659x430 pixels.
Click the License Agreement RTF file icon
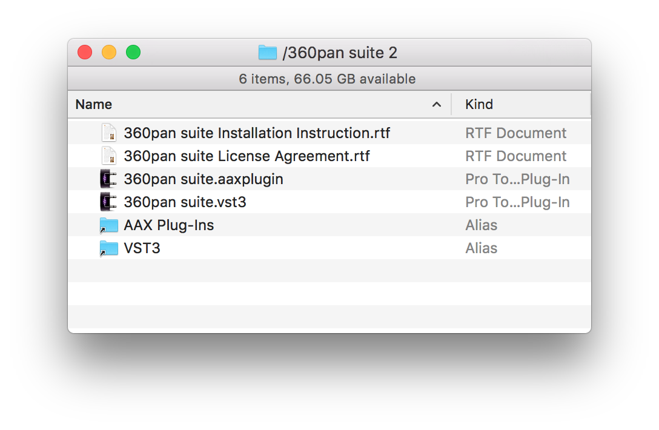[109, 156]
